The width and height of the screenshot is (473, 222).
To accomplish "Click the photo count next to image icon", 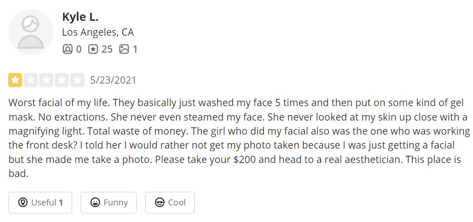I will tap(135, 49).
